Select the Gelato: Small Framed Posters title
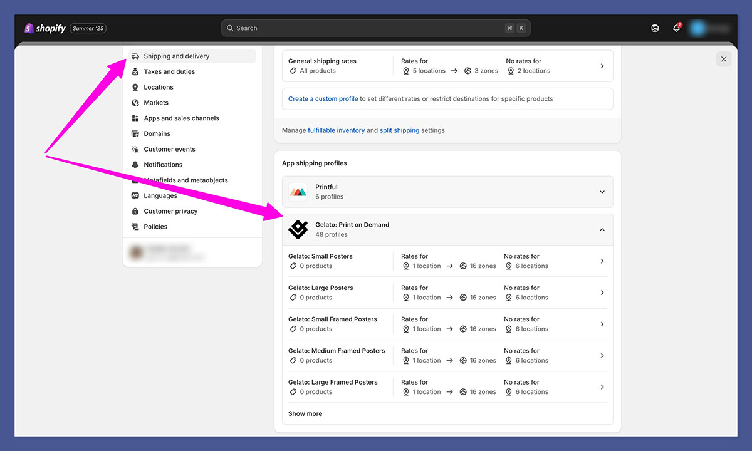 (x=333, y=319)
